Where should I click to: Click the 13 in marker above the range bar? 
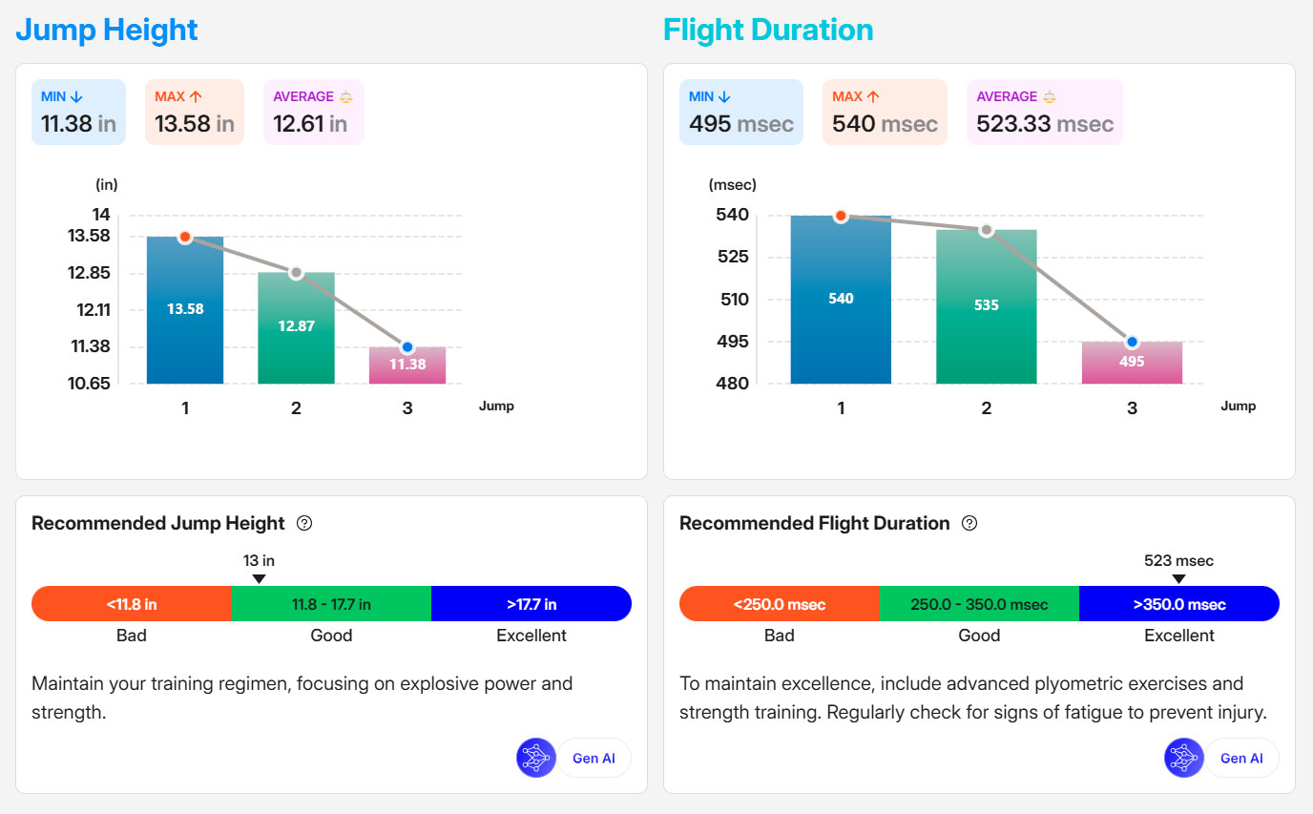(x=259, y=578)
